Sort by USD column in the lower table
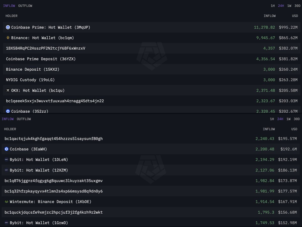Viewport: 302px width, 227px height. (x=294, y=129)
